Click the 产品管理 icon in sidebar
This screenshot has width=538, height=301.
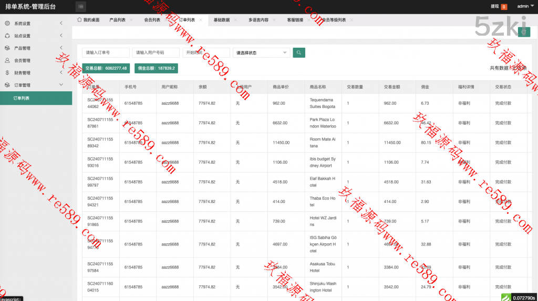tap(7, 48)
